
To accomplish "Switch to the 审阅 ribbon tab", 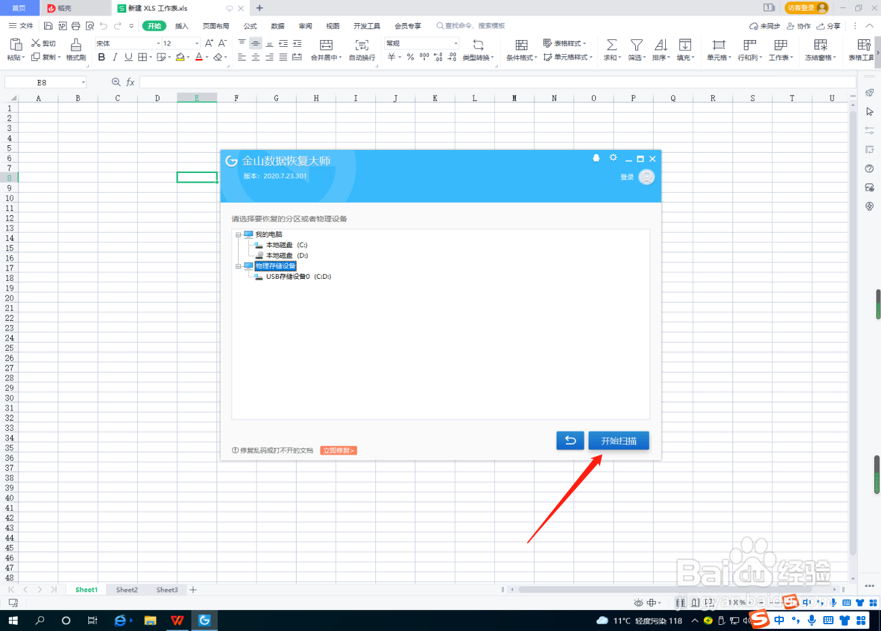I will (305, 26).
